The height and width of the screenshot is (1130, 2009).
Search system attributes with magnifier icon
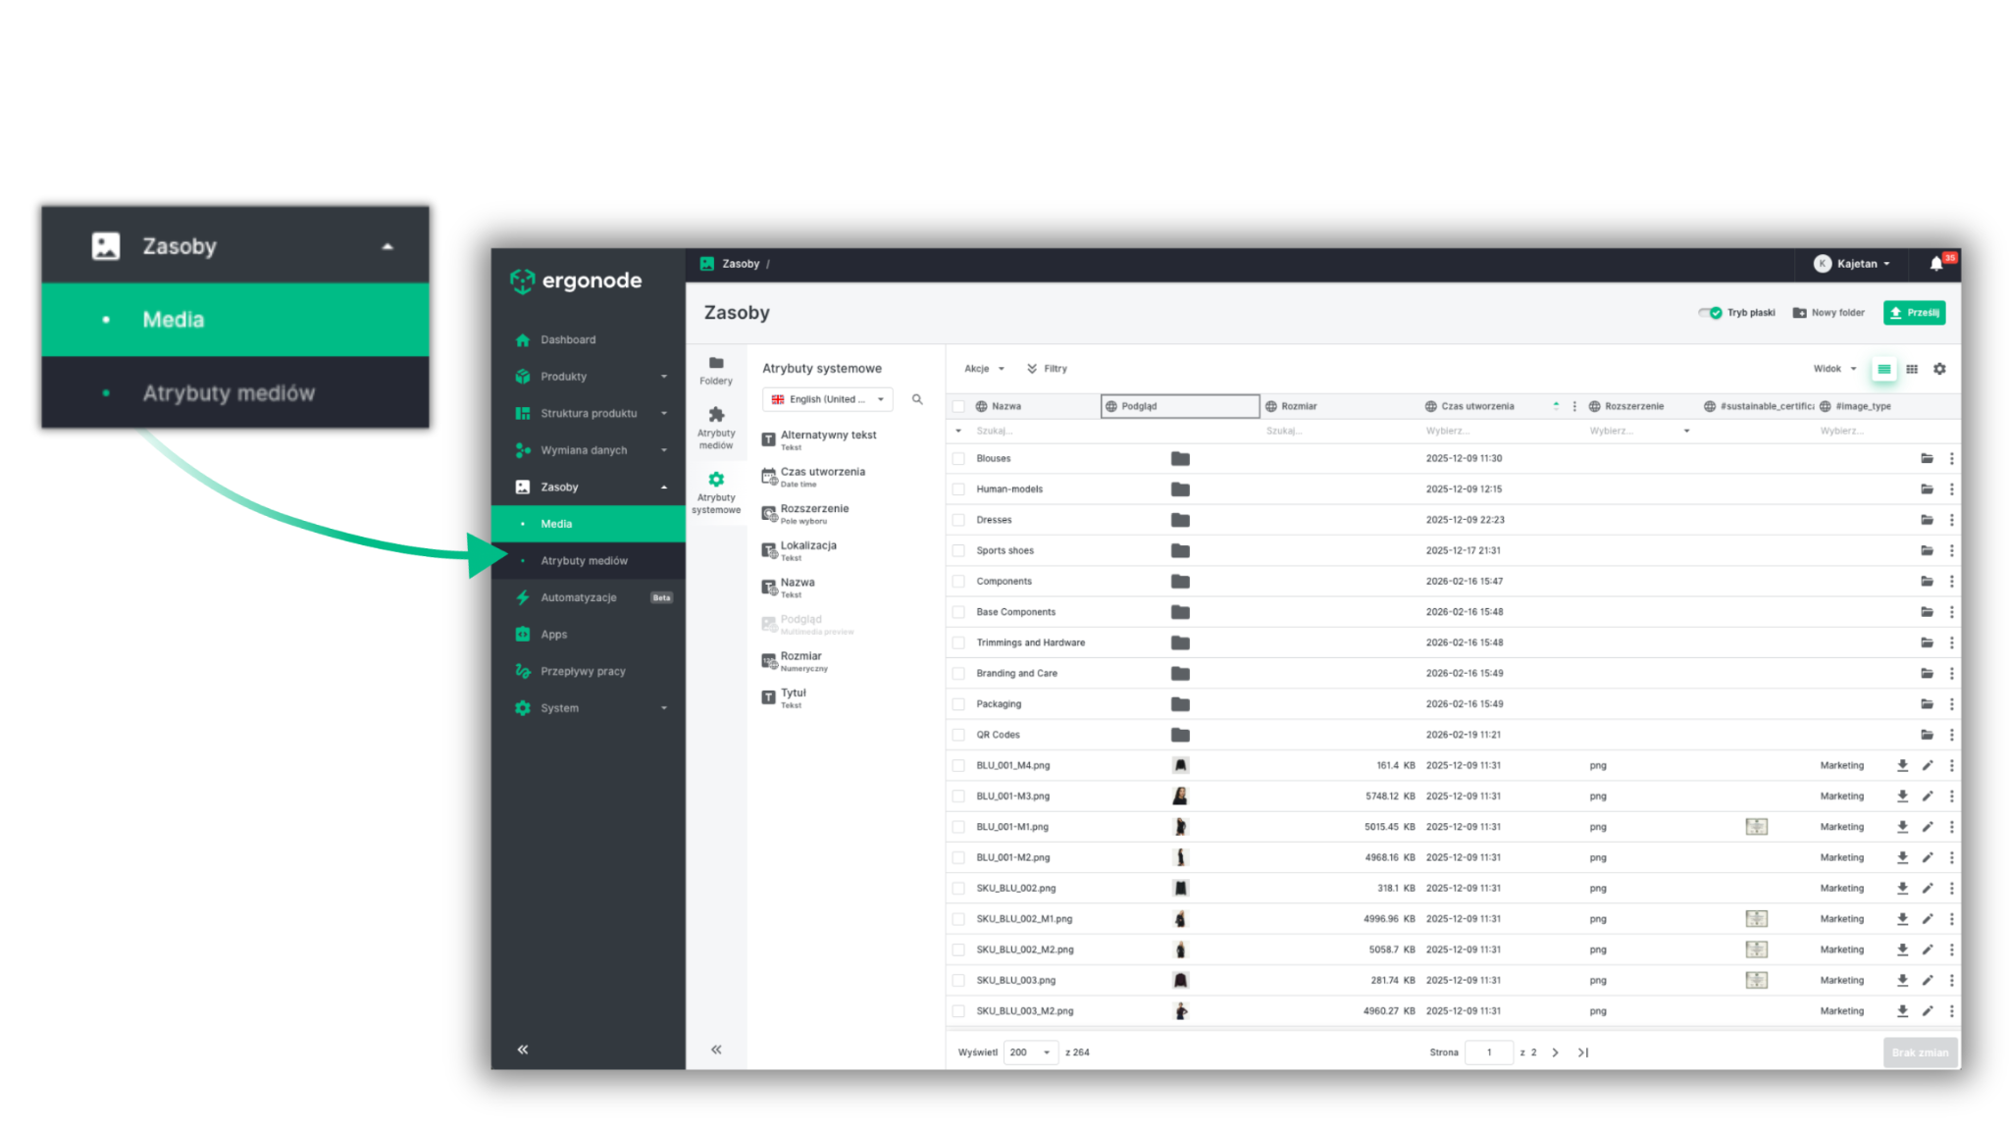[x=917, y=399]
